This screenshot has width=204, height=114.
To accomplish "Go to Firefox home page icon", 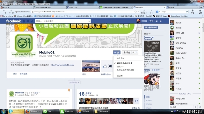I will (200, 11).
